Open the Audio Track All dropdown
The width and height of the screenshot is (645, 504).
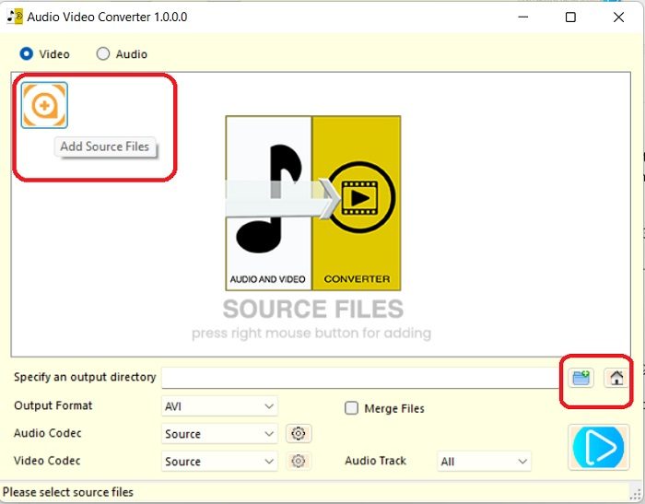(x=484, y=462)
